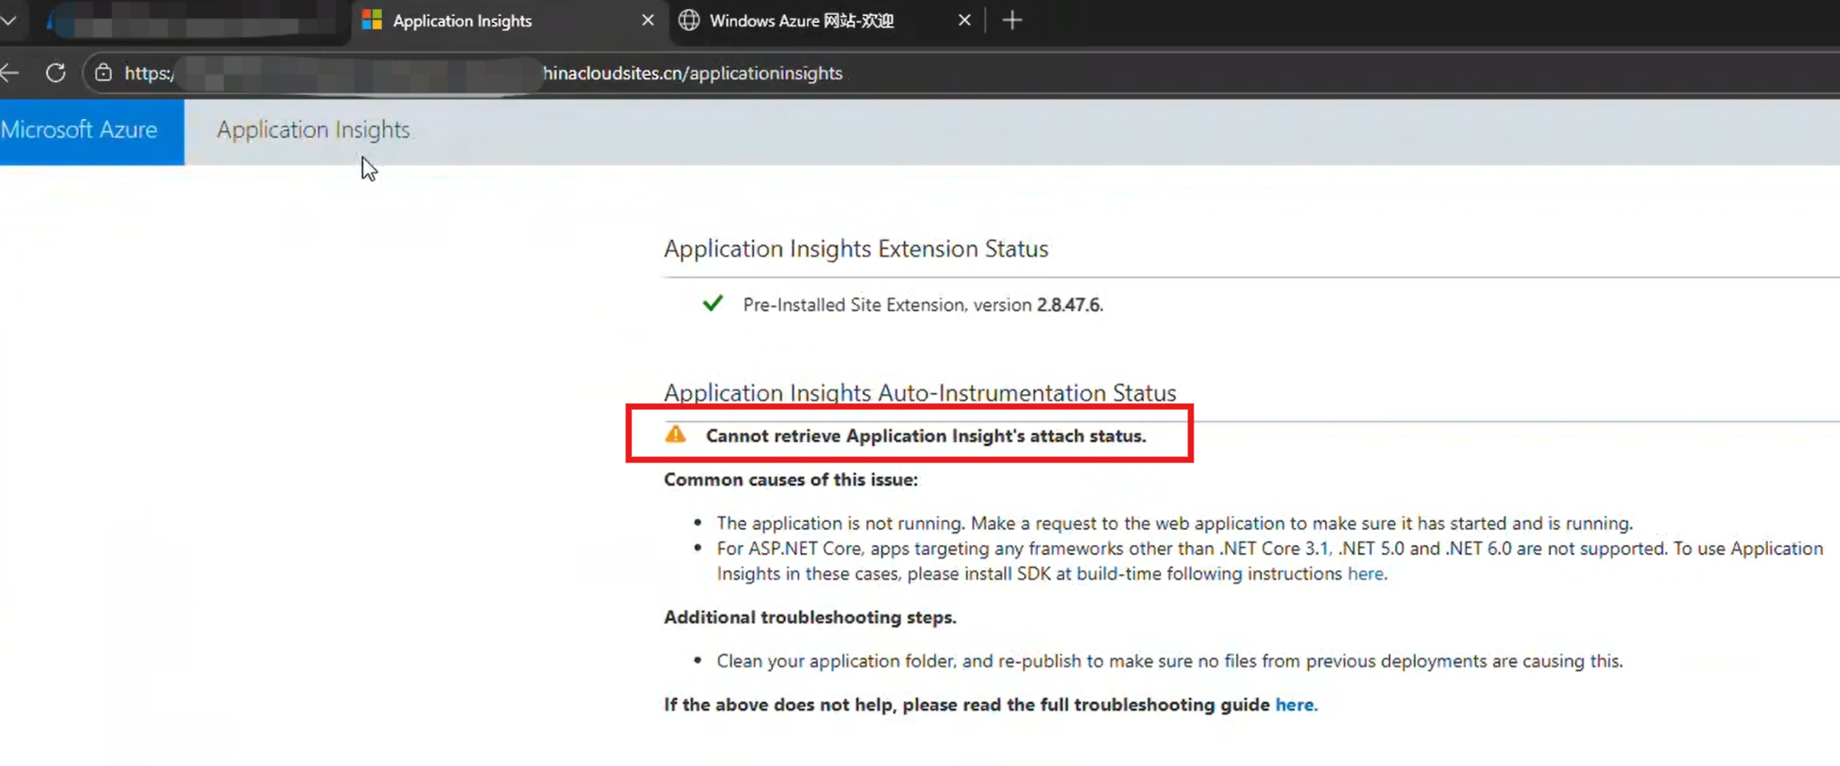Reload the page with the refresh icon

pos(56,73)
